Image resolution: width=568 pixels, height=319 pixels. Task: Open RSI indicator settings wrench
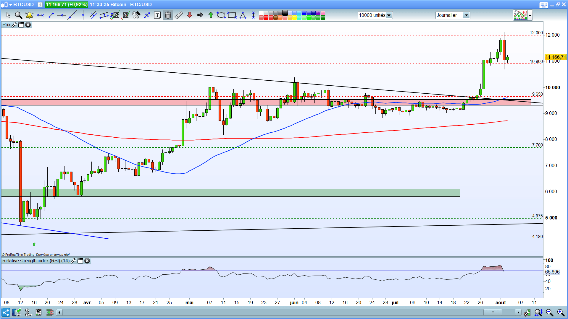coord(74,261)
